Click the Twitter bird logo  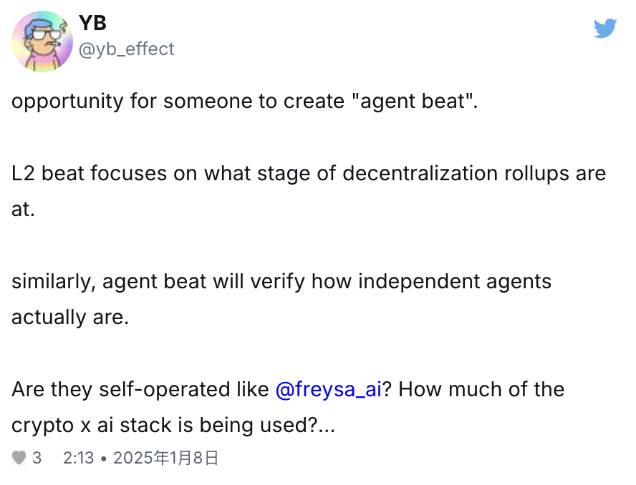(604, 28)
